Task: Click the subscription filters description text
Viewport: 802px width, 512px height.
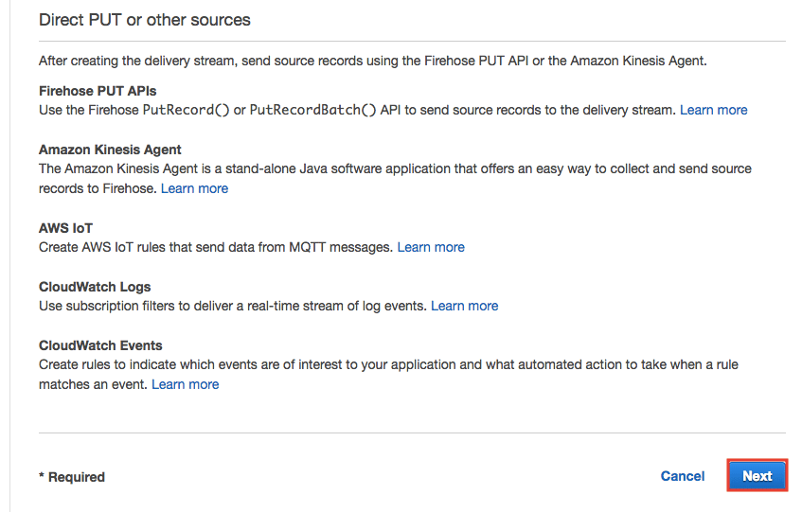Action: [232, 306]
